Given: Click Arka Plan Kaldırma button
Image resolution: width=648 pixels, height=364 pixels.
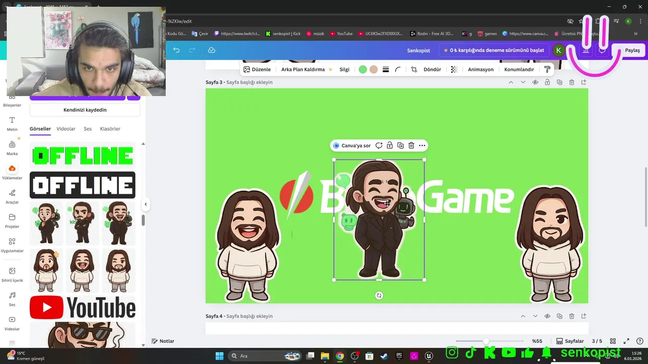Looking at the screenshot, I should 307,69.
